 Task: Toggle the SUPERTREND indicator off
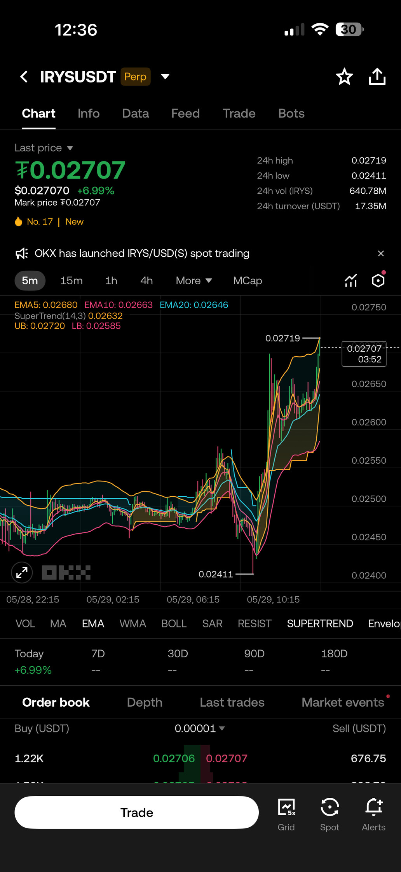pyautogui.click(x=320, y=623)
